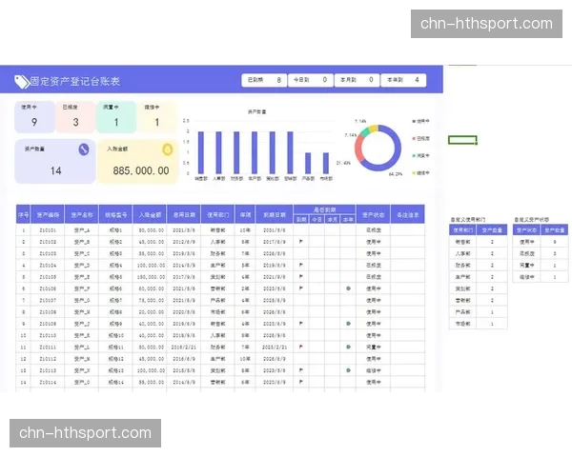
Task: Click the tag icon beside the 固定资产登记台账表 title
Action: click(x=22, y=82)
